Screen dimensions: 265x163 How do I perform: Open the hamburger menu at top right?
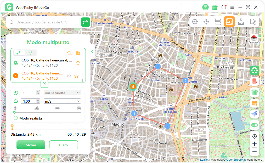[232, 7]
